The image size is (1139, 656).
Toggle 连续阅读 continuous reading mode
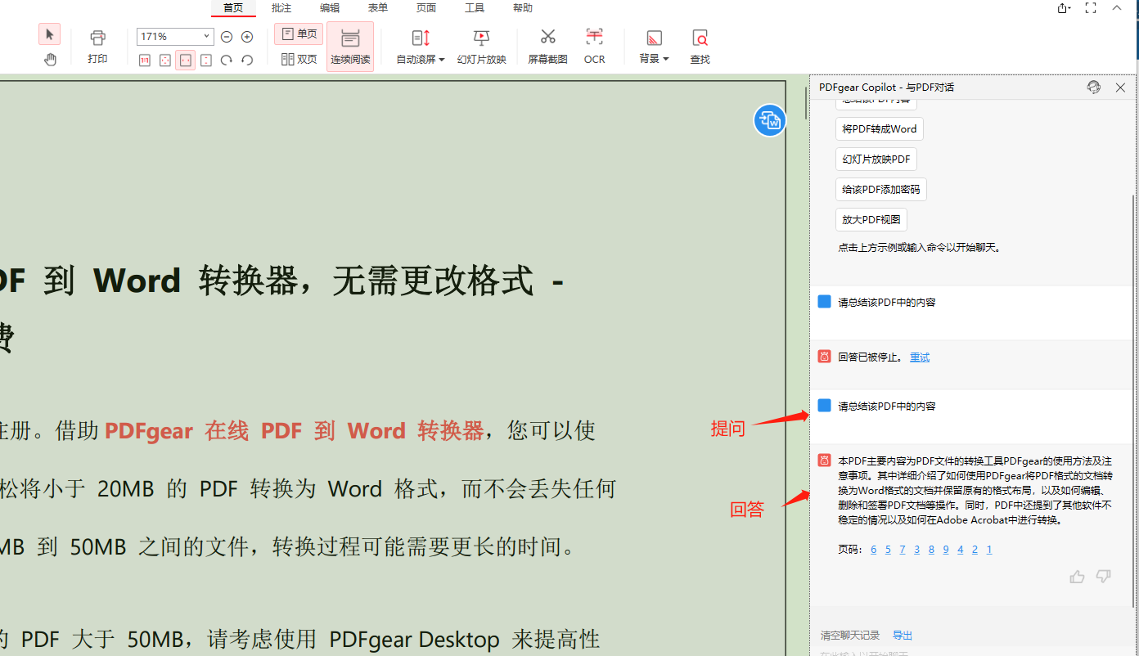pos(350,47)
